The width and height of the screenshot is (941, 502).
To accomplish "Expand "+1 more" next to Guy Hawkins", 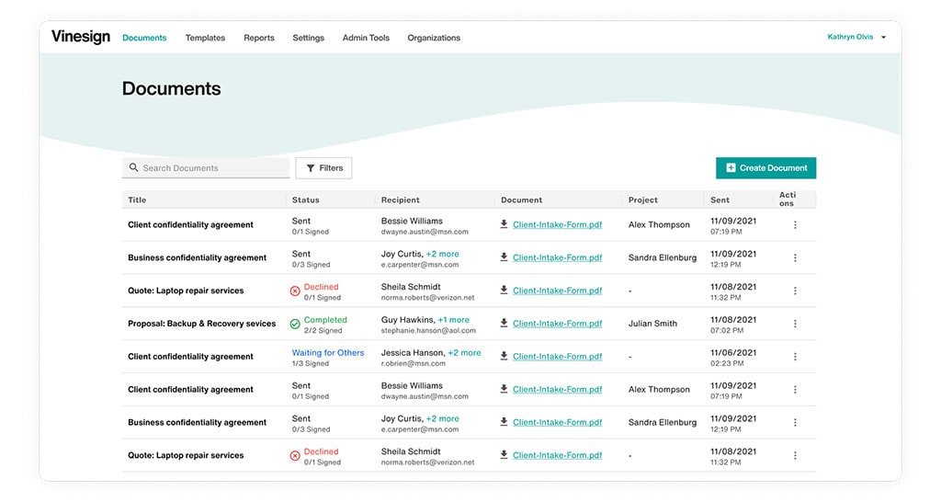I will [453, 320].
